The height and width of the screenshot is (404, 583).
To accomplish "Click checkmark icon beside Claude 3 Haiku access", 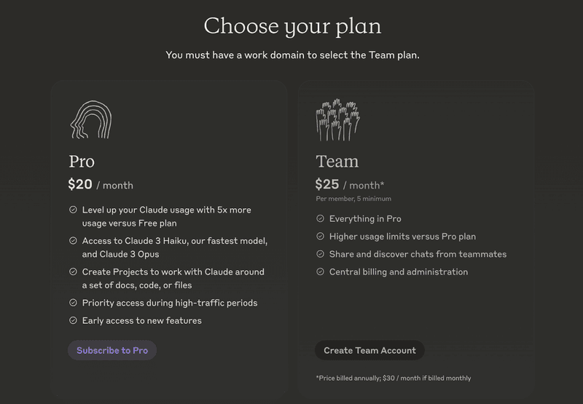I will (73, 241).
